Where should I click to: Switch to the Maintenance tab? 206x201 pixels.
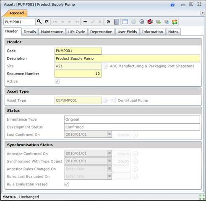click(x=52, y=32)
